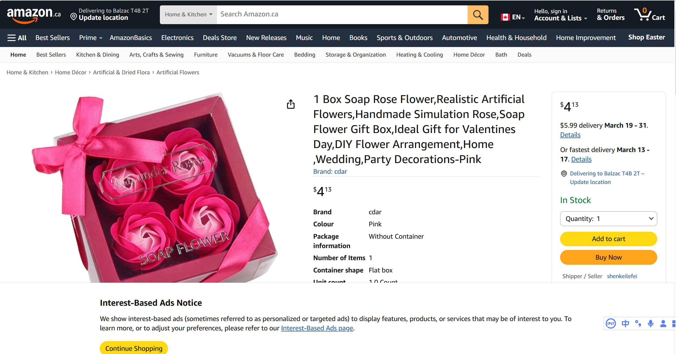Click into the Search Amazon.ca field

(x=342, y=14)
